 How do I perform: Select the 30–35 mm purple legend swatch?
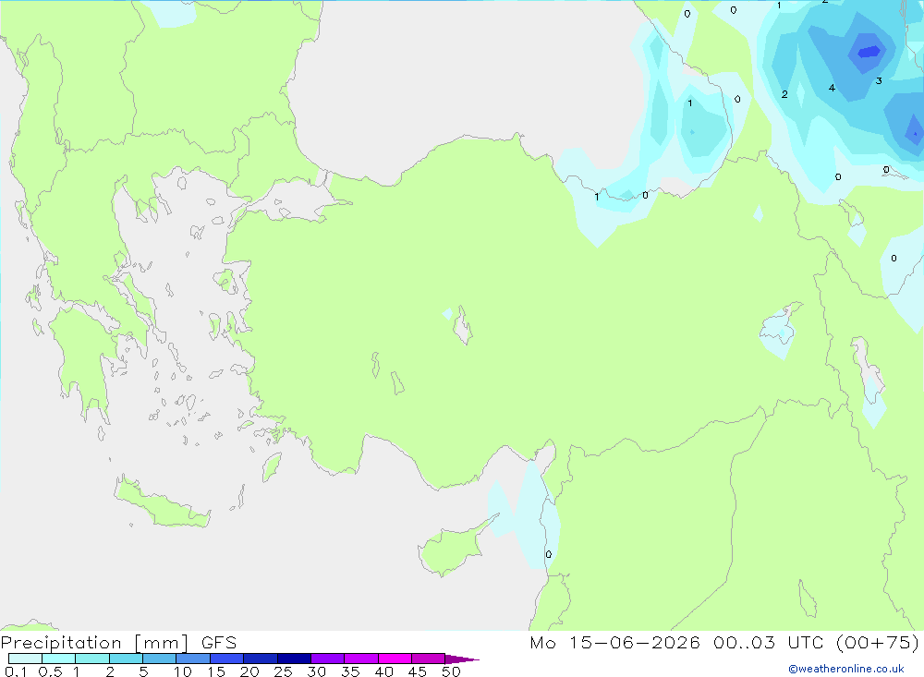tap(328, 659)
